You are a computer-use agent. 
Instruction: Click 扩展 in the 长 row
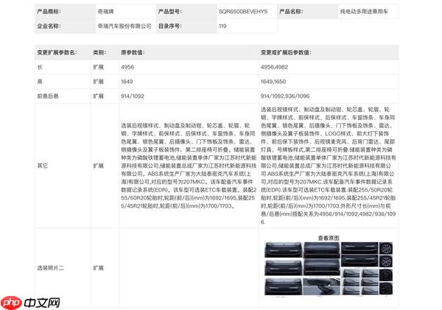(99, 67)
